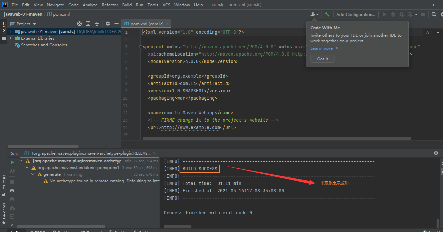Click the Search Everywhere magnifier icon

pos(434,14)
